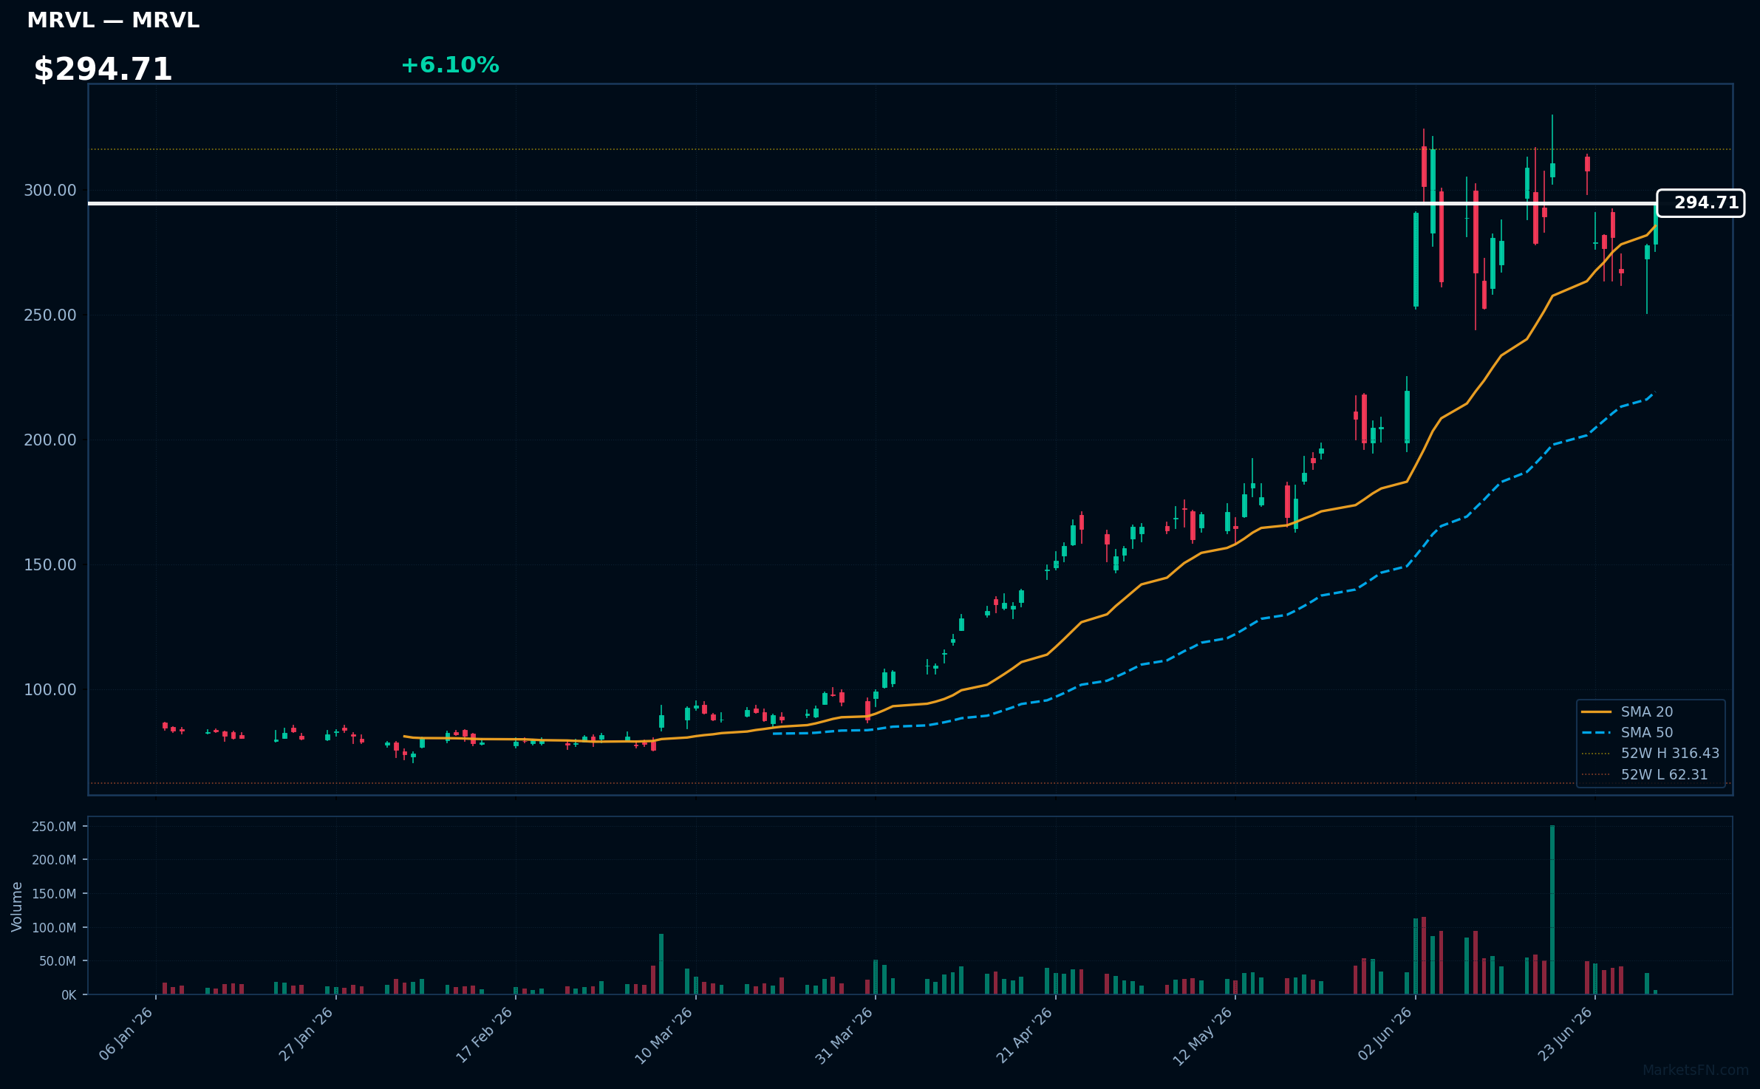Click the 250.0M volume axis label
The image size is (1760, 1089).
pos(54,827)
